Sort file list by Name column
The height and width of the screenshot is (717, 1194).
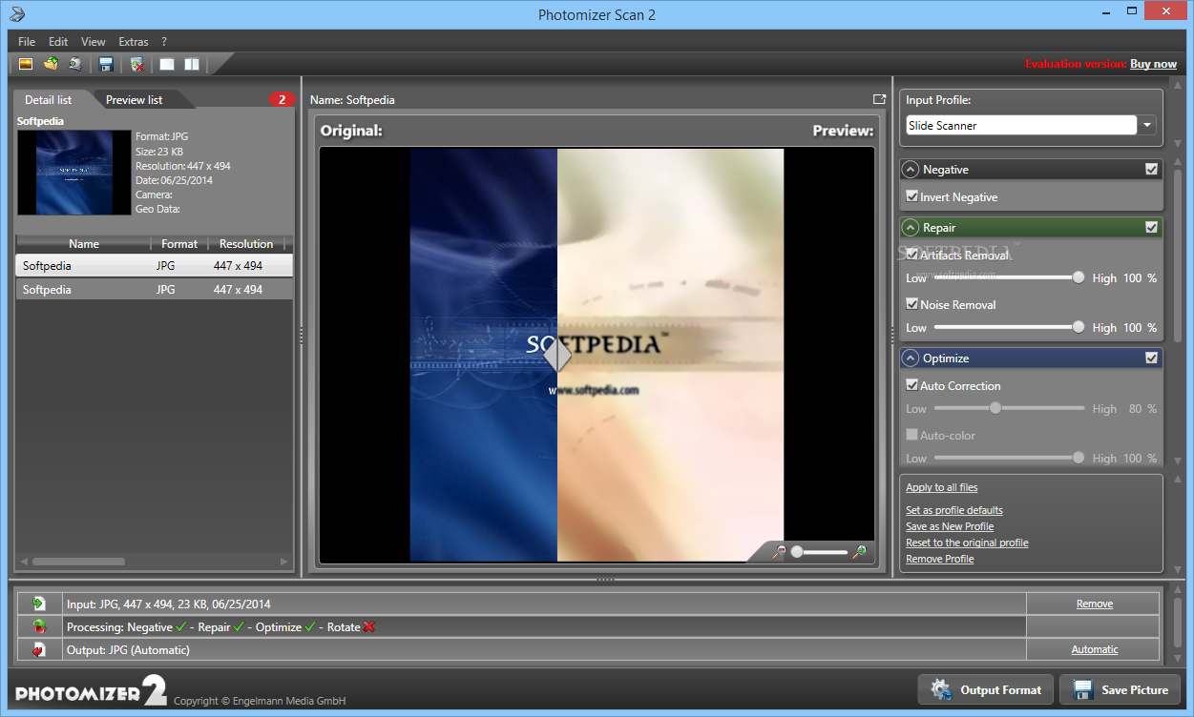(x=84, y=244)
